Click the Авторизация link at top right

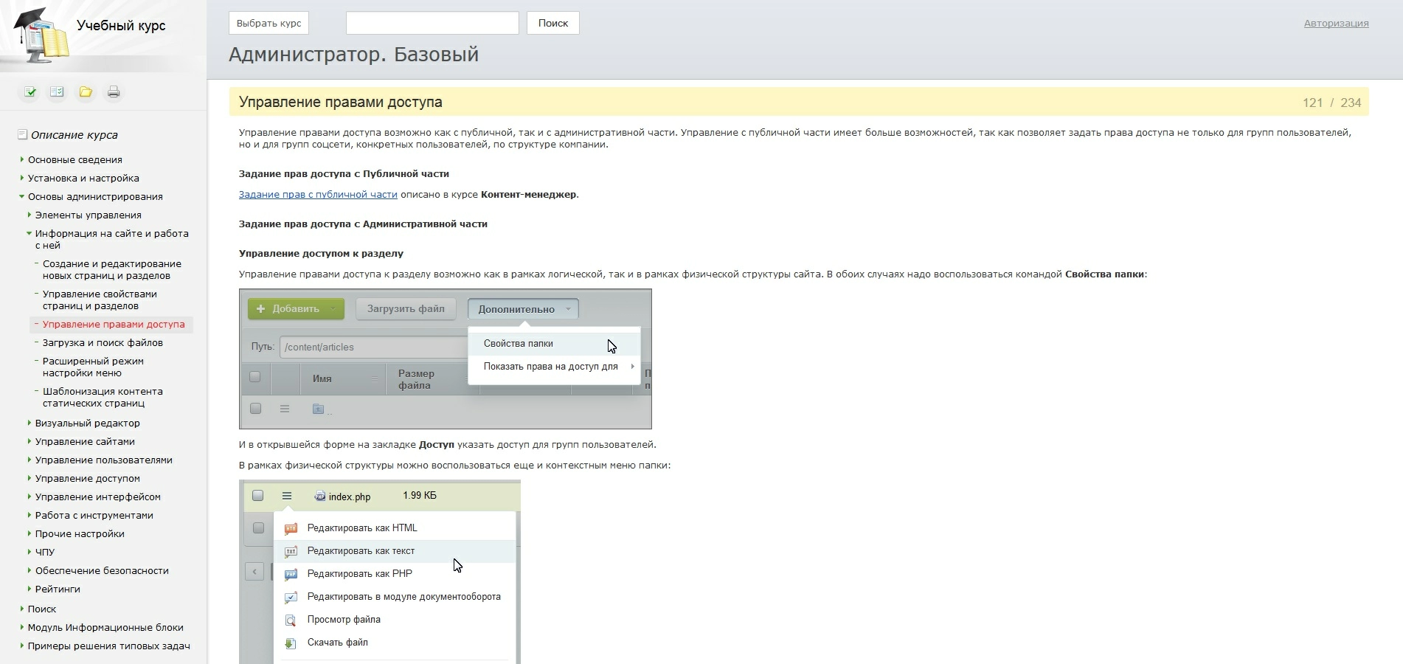click(1336, 24)
